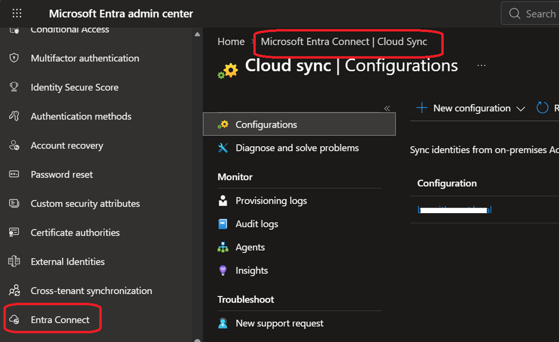559x342 pixels.
Task: Click the Agents hierarchy icon
Action: click(x=223, y=247)
